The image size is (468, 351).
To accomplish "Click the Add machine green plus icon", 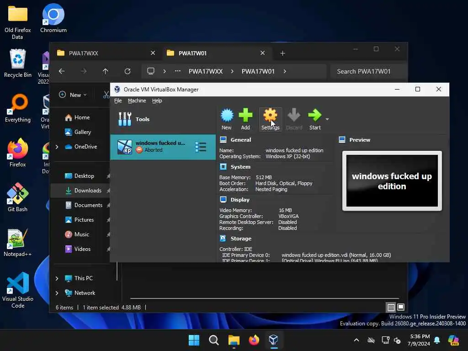I will tap(245, 119).
